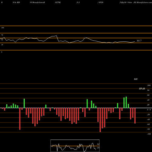Select the last red bar in MR histogram
Viewport: 152px width, 152px height.
(x=135, y=116)
